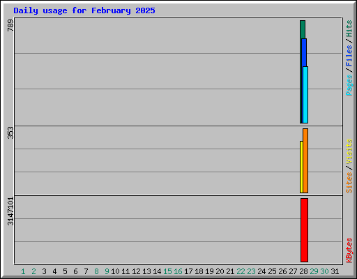Click the 'Sites' legend label
The height and width of the screenshot is (279, 357).
(349, 183)
